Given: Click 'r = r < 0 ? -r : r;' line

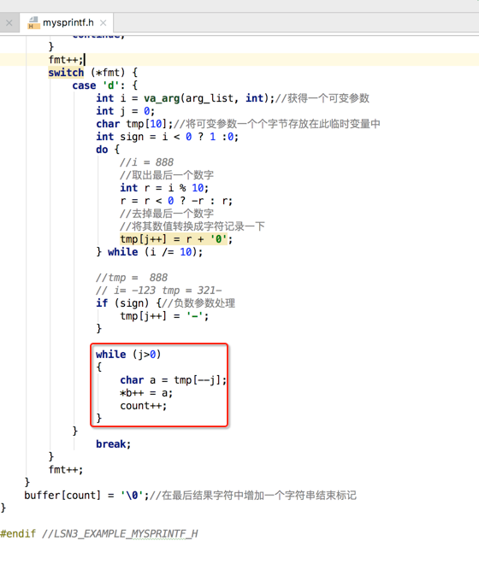Looking at the screenshot, I should (x=176, y=201).
